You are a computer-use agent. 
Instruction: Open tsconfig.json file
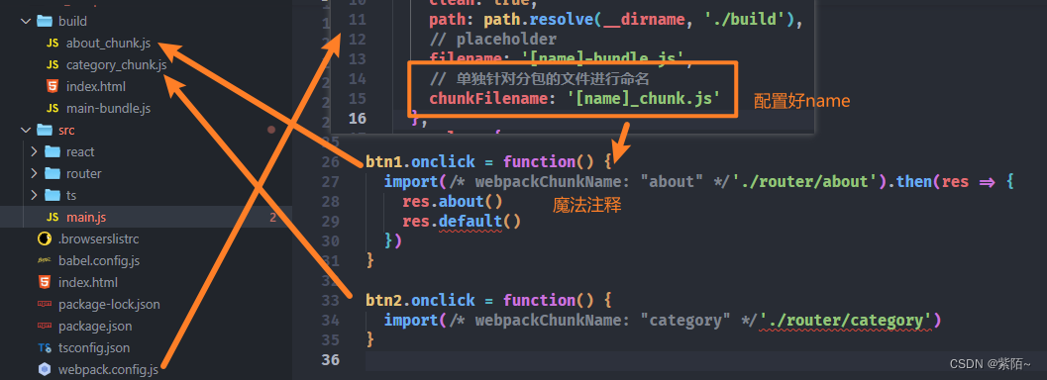coord(94,347)
